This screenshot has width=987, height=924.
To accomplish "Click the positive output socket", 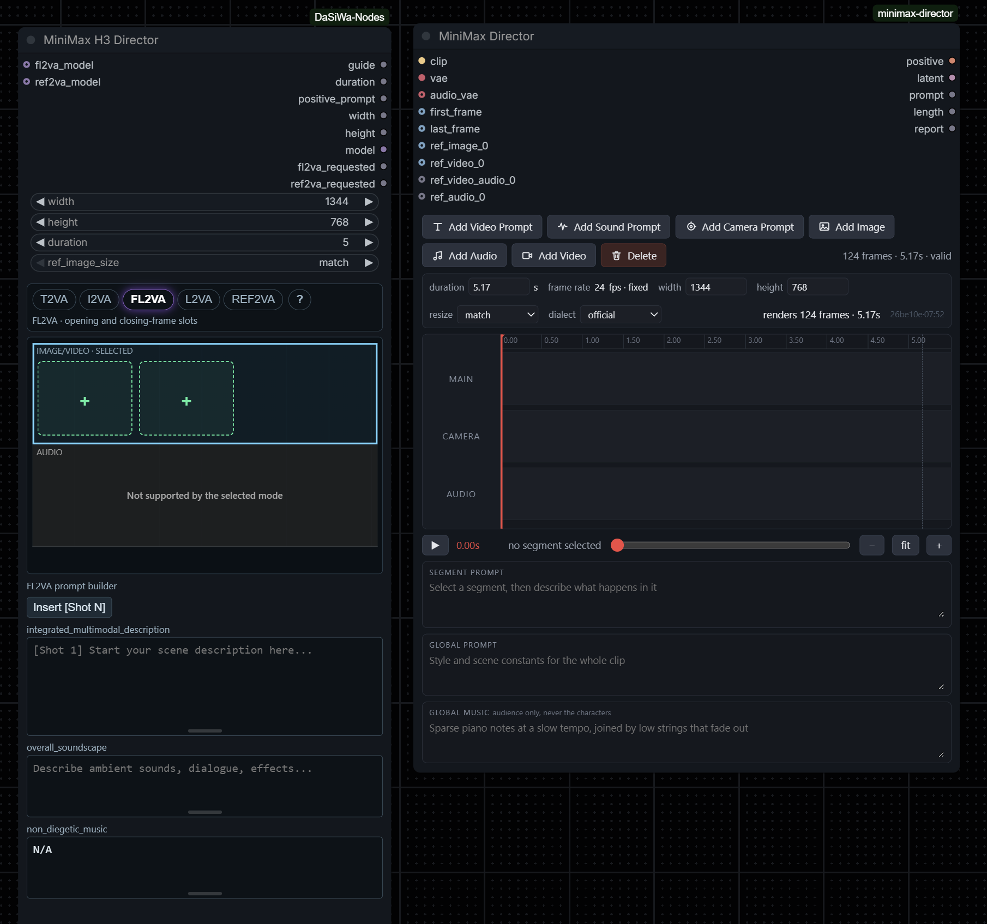I will [x=952, y=61].
